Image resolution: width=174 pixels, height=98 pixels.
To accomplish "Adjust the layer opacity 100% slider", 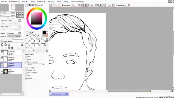I will coord(14,36).
